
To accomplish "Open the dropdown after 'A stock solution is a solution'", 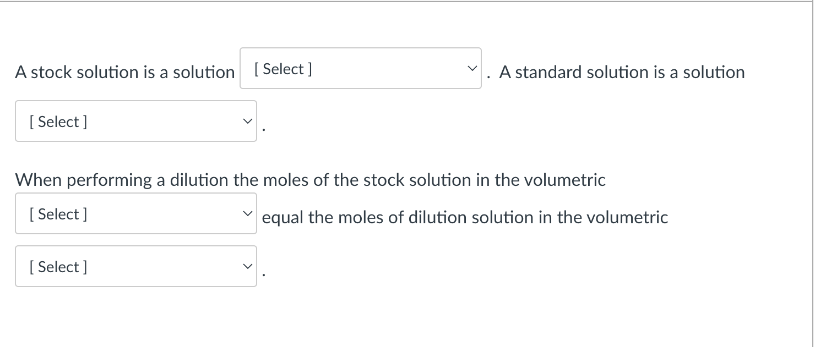I will click(x=361, y=68).
